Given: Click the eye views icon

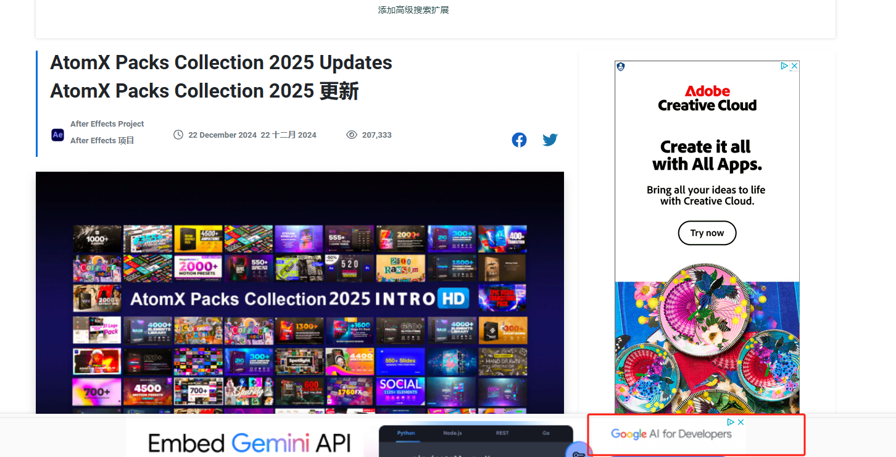Looking at the screenshot, I should [x=352, y=135].
